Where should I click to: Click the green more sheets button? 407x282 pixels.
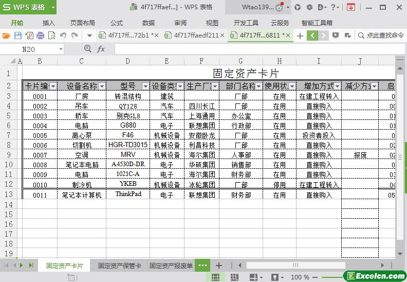tap(202, 266)
